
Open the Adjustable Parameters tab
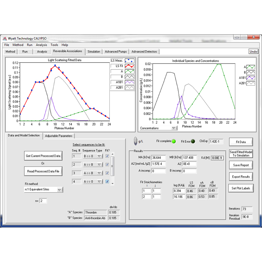(x=59, y=136)
